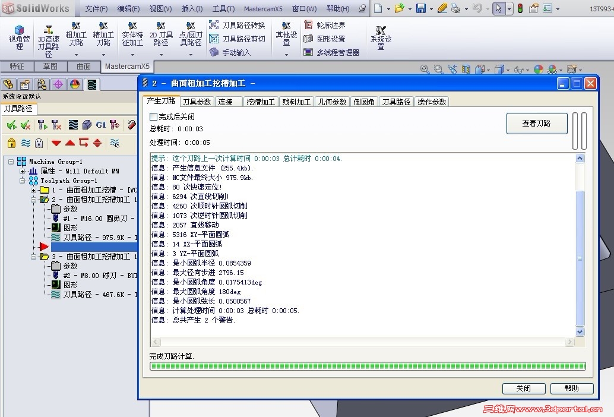Collapse the Machine Group-1 tree node
Screen dimensions: 614x417
pos(11,162)
